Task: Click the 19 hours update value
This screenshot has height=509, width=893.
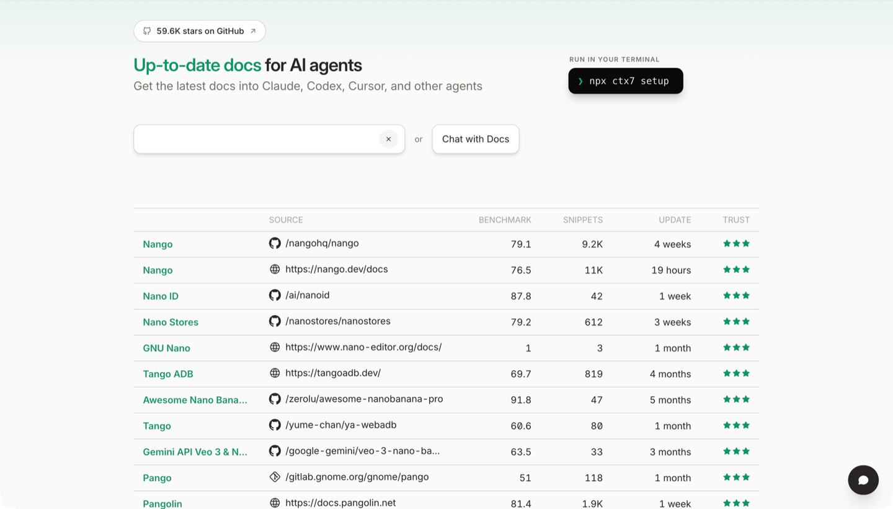Action: [671, 270]
